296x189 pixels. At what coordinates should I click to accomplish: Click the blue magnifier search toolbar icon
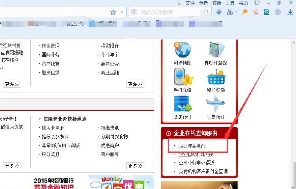[267, 12]
